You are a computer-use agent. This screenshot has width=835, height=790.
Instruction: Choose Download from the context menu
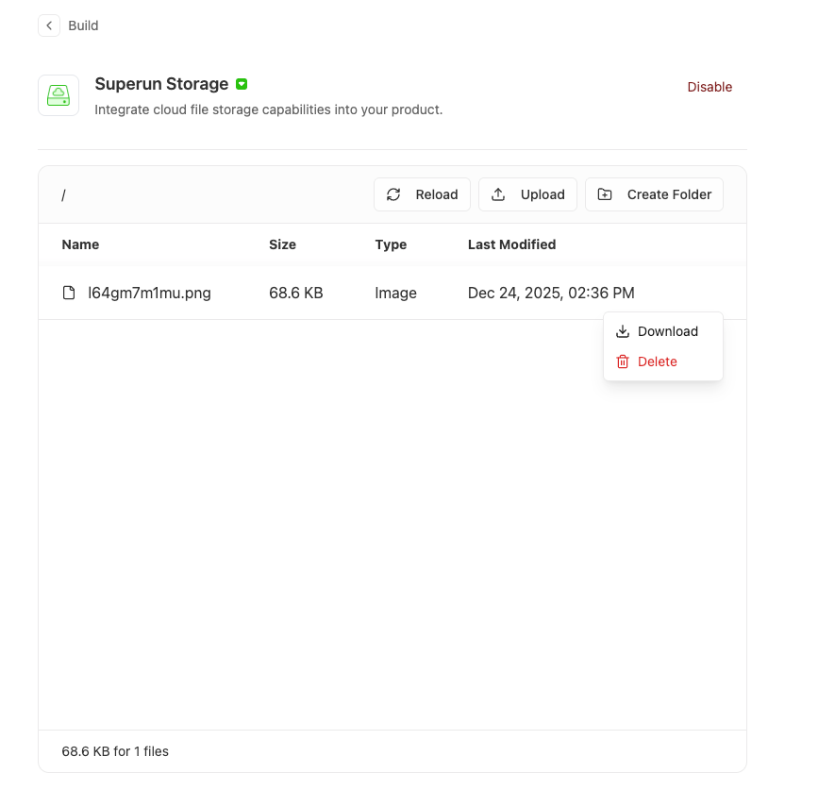coord(667,331)
